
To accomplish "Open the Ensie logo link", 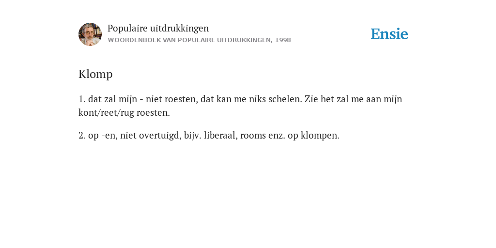I will 389,34.
